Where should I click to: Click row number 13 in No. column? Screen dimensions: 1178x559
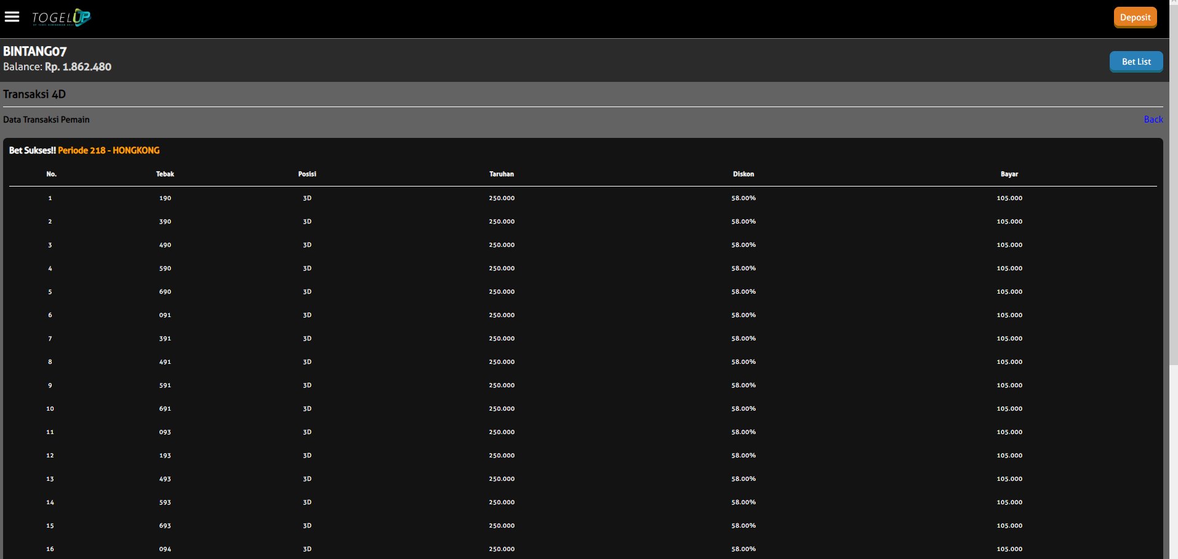pyautogui.click(x=50, y=479)
